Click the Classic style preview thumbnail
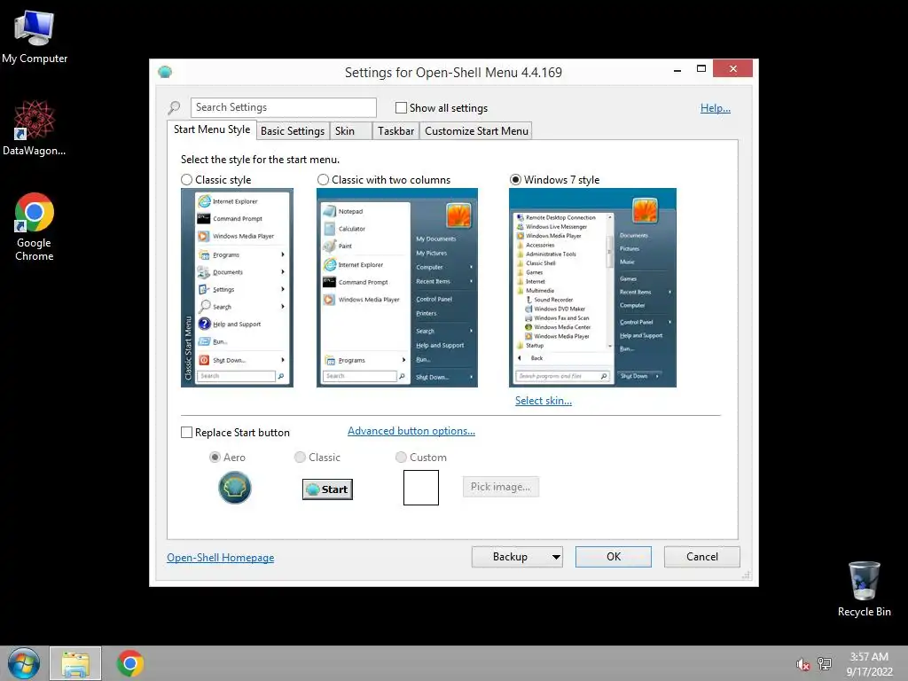The image size is (908, 681). coord(237,287)
